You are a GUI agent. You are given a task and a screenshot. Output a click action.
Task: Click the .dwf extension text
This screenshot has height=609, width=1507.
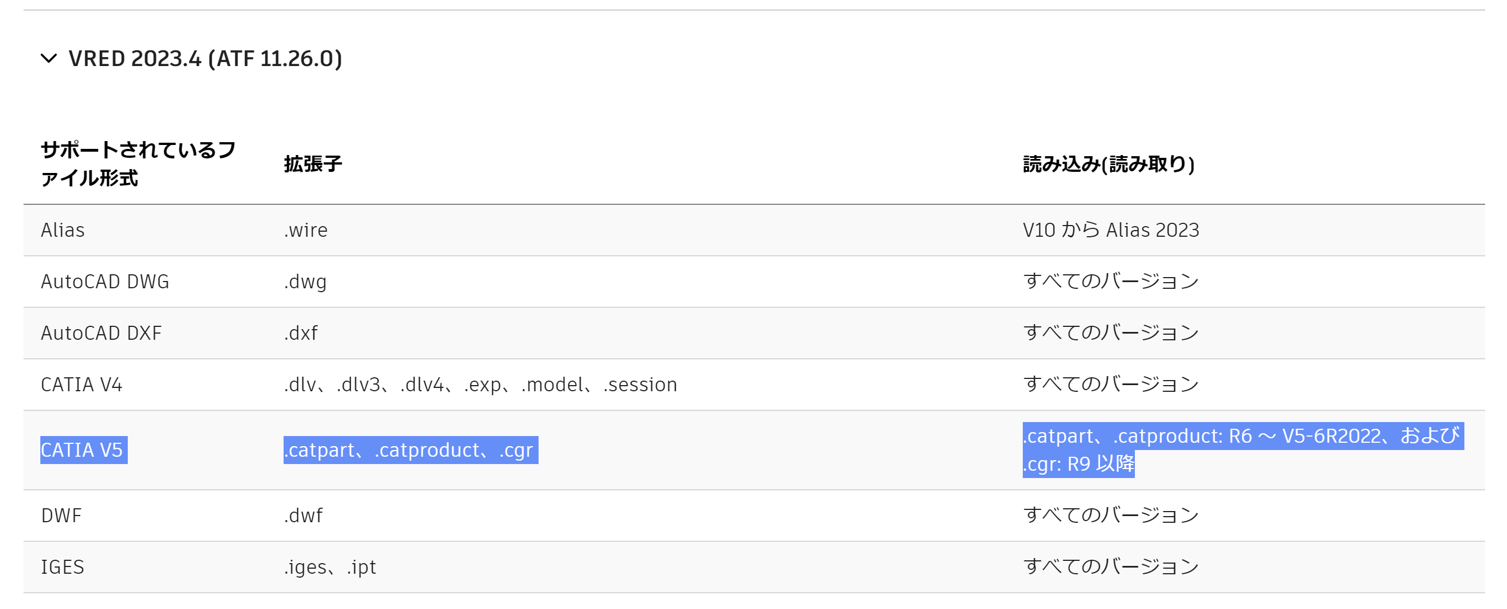pyautogui.click(x=303, y=516)
